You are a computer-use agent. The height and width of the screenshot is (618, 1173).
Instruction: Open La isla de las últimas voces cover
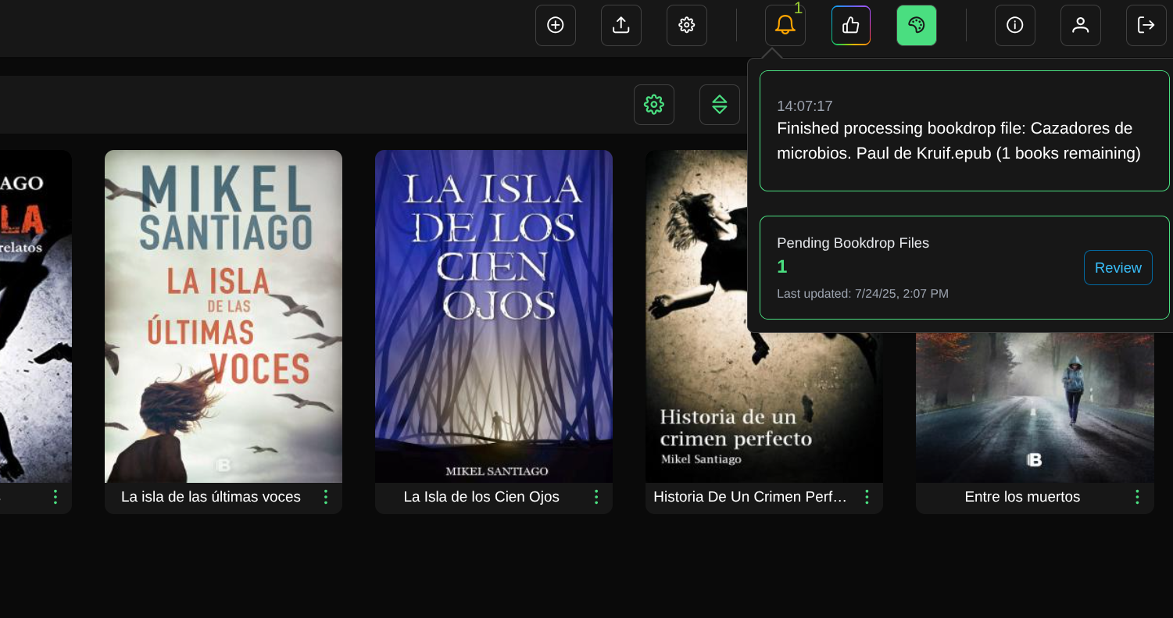tap(224, 316)
